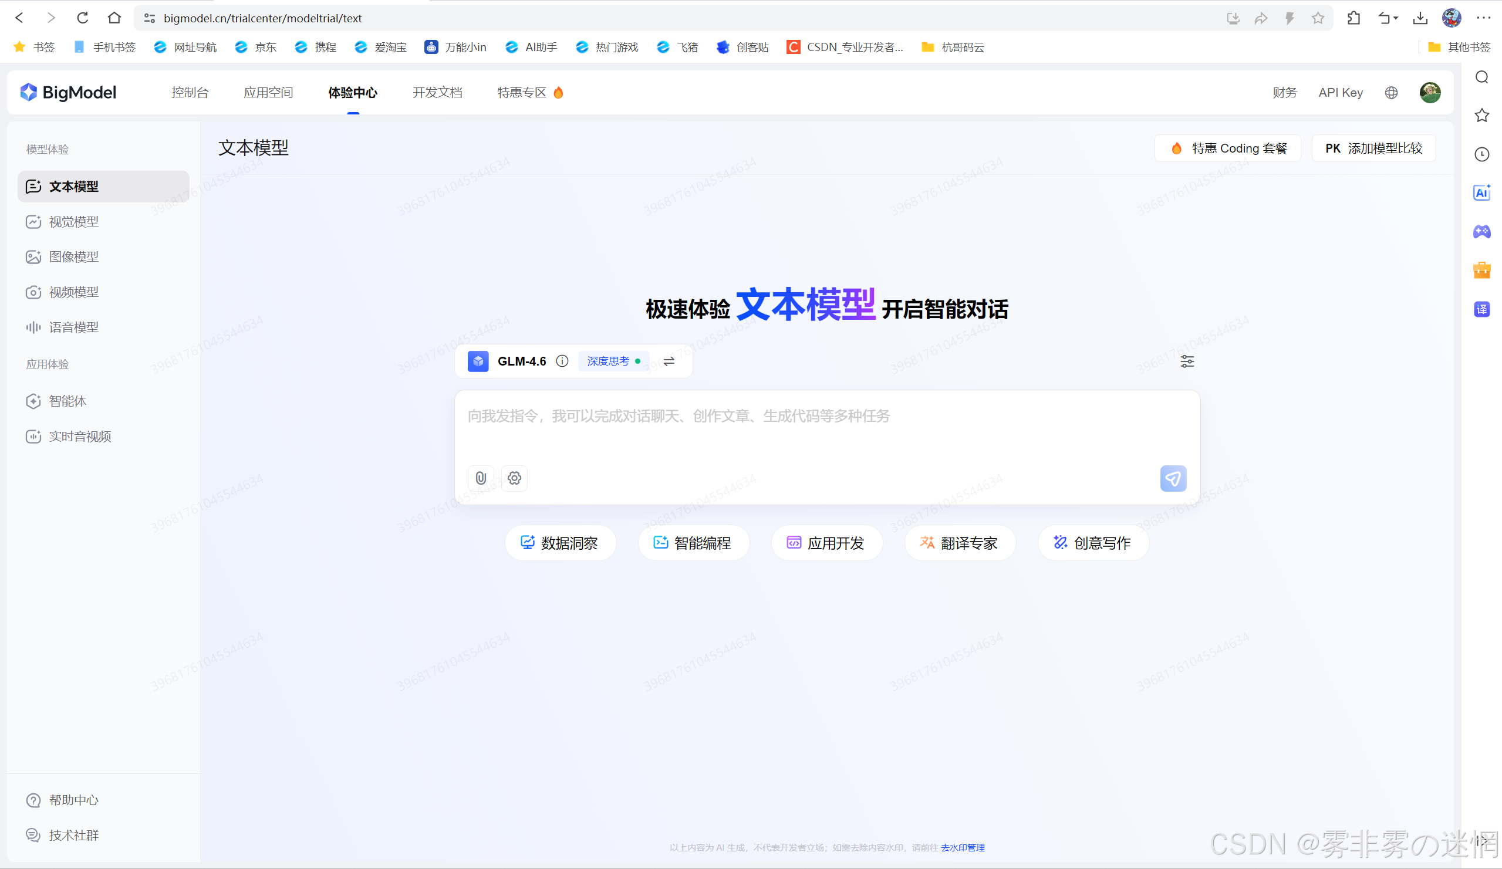Switch model using the swap arrows icon

coord(669,361)
